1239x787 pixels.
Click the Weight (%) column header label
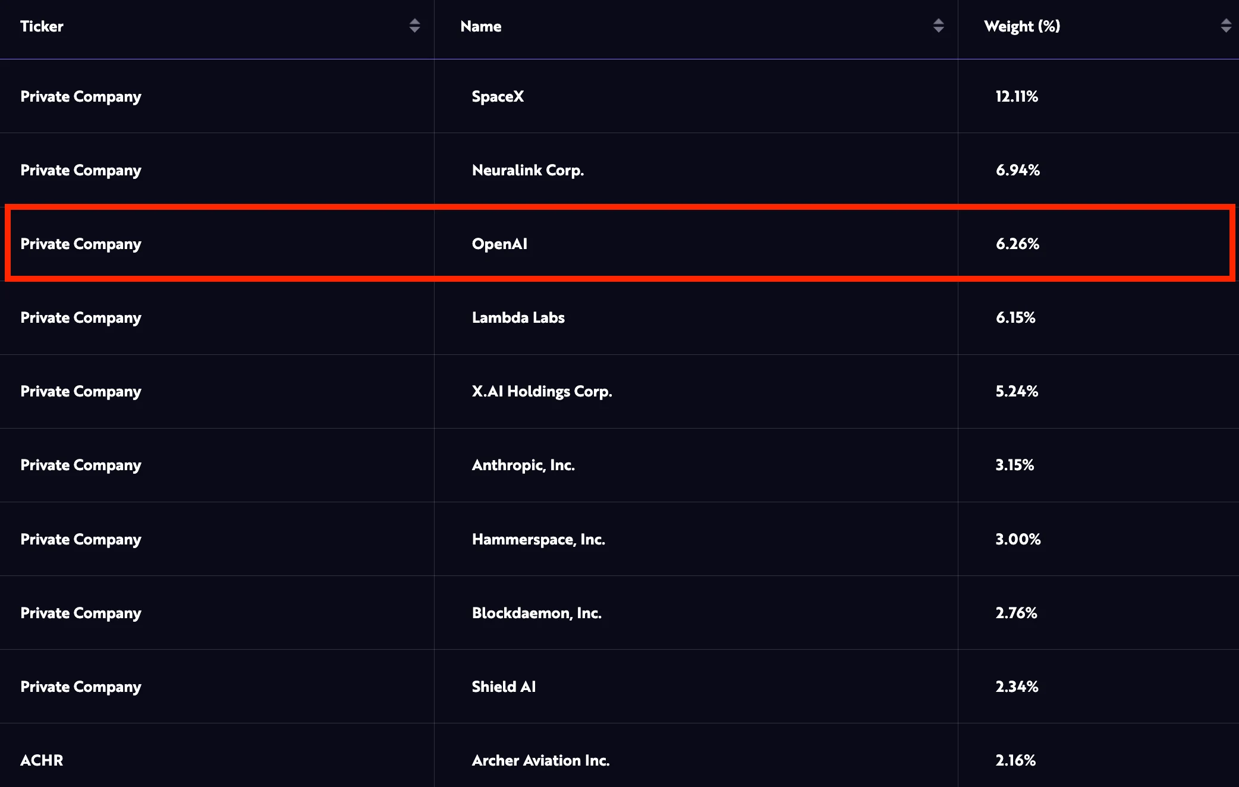point(1022,26)
